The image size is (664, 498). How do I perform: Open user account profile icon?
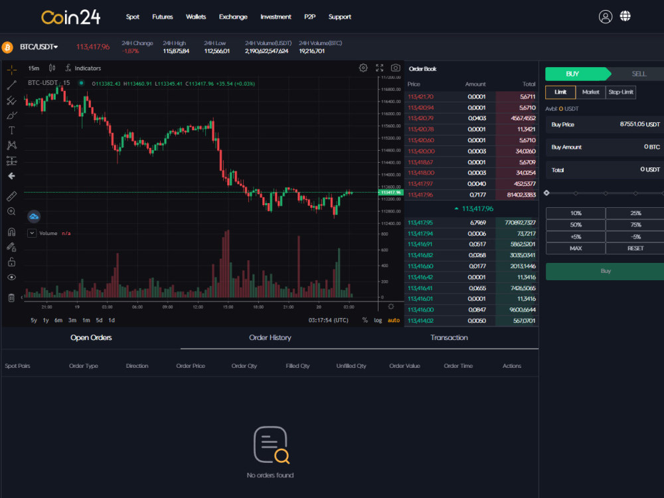tap(605, 17)
